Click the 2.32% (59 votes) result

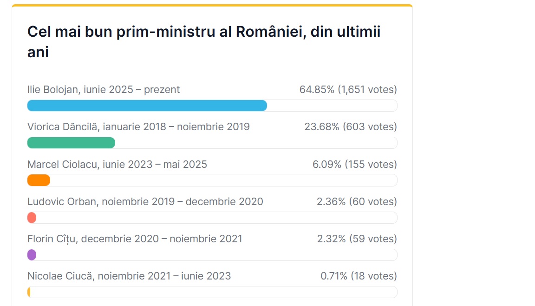coord(357,239)
